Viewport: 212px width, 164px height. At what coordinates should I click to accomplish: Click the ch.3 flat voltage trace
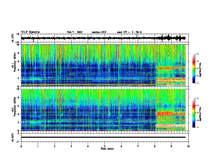[103, 137]
